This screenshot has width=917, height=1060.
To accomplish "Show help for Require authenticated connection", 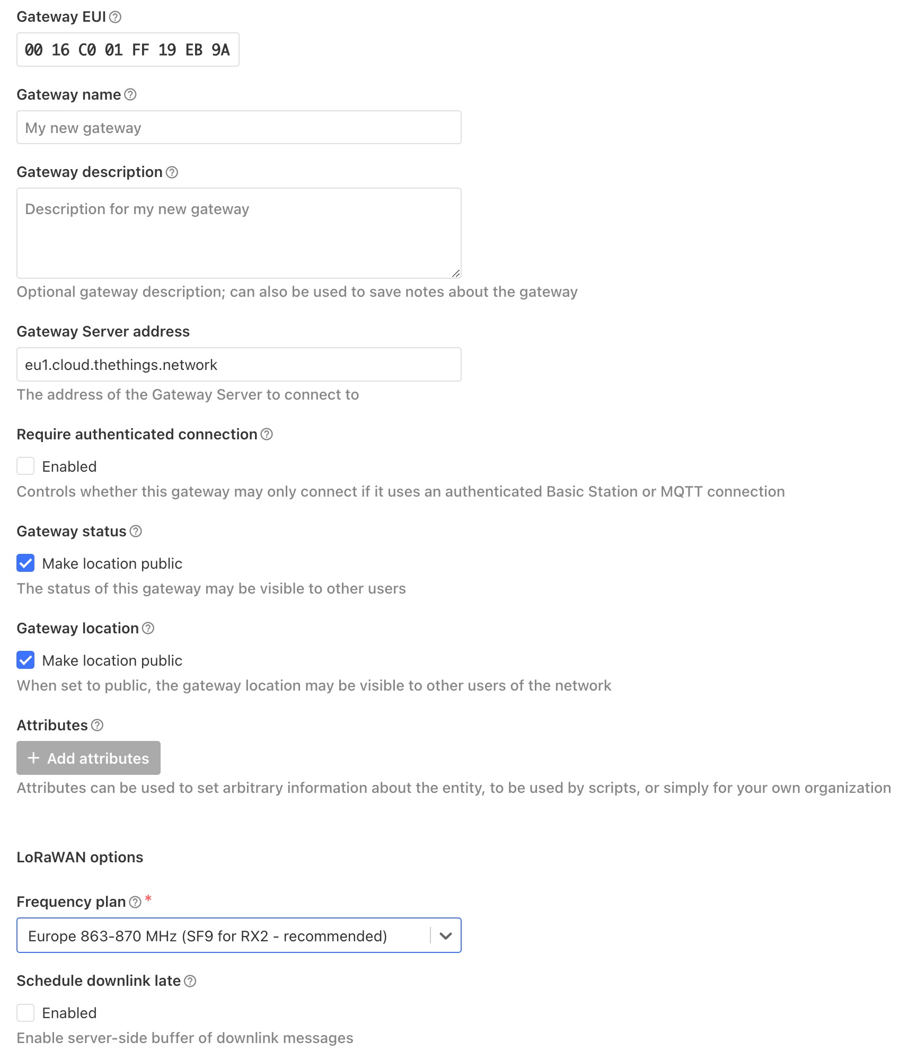I will point(267,434).
